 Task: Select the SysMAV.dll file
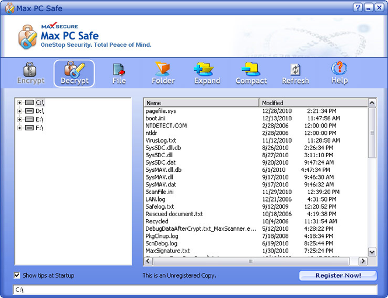tap(159, 177)
